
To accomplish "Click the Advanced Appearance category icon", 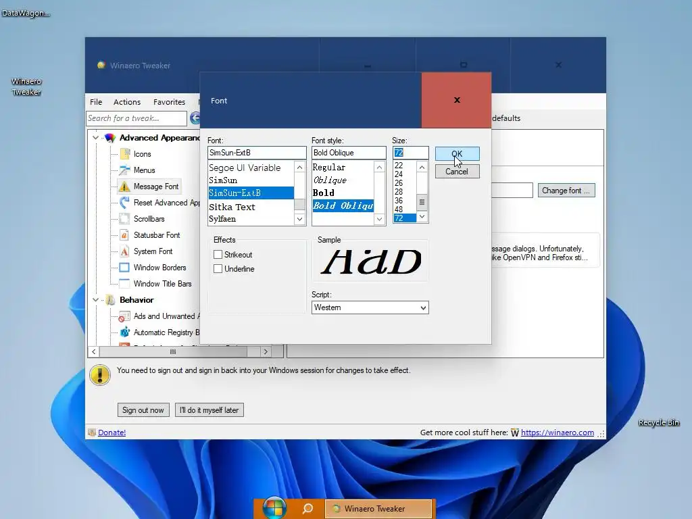I will [110, 138].
